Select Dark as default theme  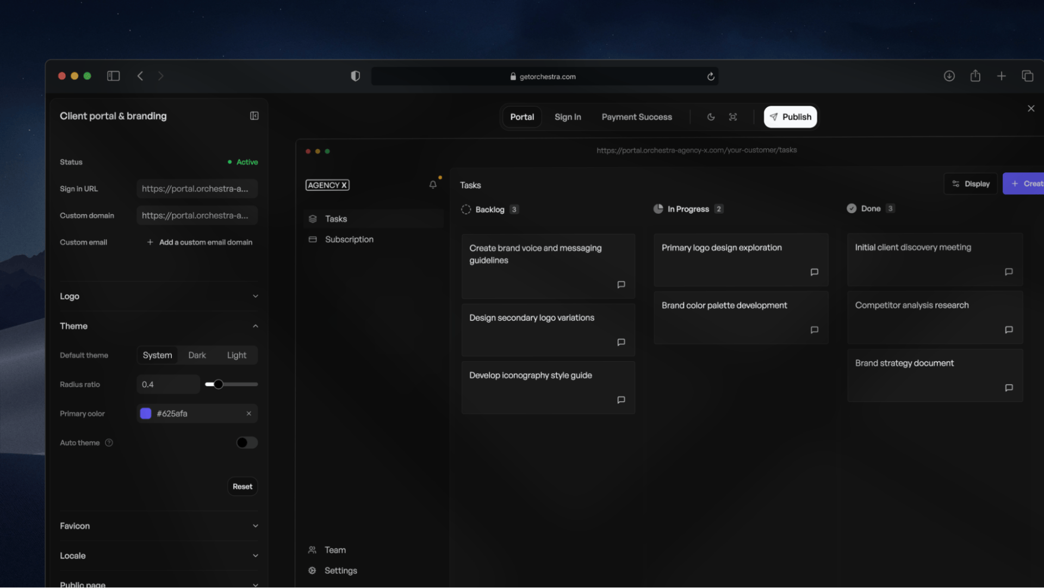coord(197,355)
